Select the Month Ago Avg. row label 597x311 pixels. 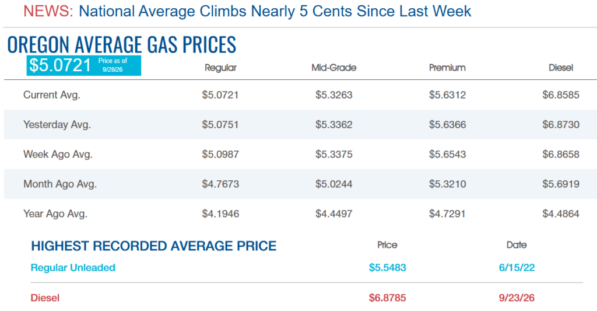(x=60, y=184)
